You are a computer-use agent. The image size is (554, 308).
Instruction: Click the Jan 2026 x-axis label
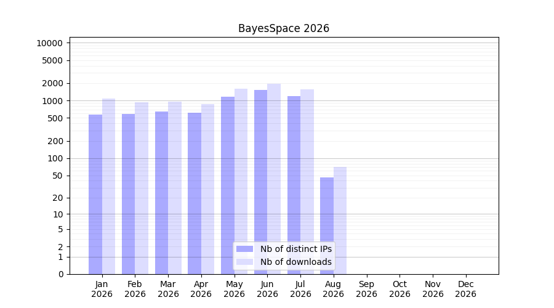(102, 289)
